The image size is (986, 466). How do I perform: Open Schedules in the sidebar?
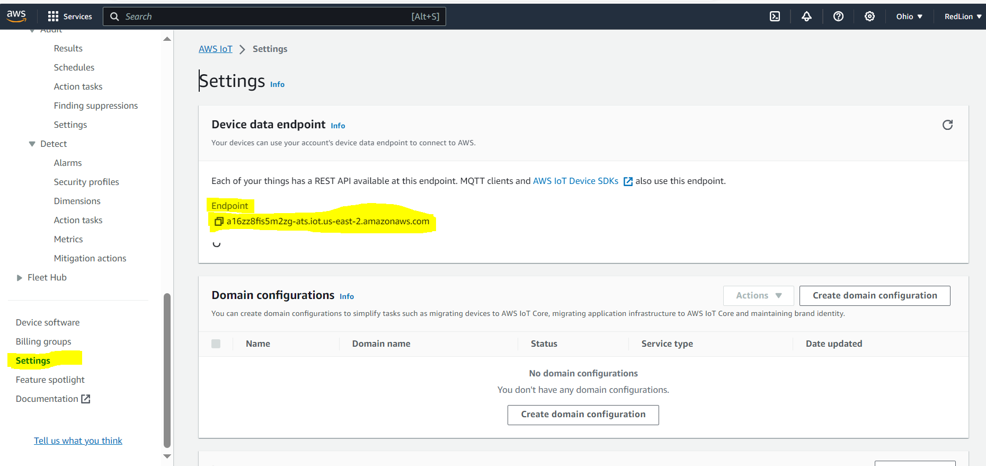coord(74,67)
